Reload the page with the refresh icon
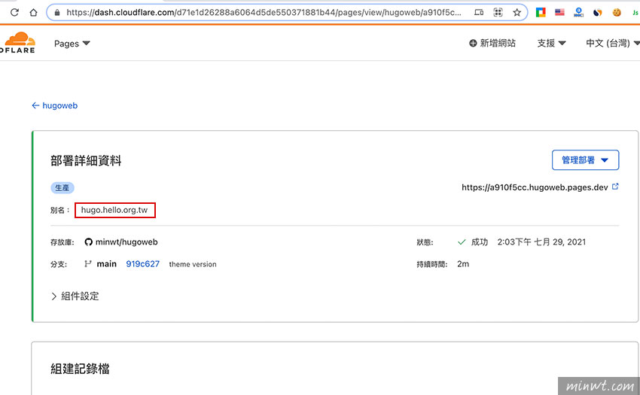The height and width of the screenshot is (395, 640). pos(15,12)
